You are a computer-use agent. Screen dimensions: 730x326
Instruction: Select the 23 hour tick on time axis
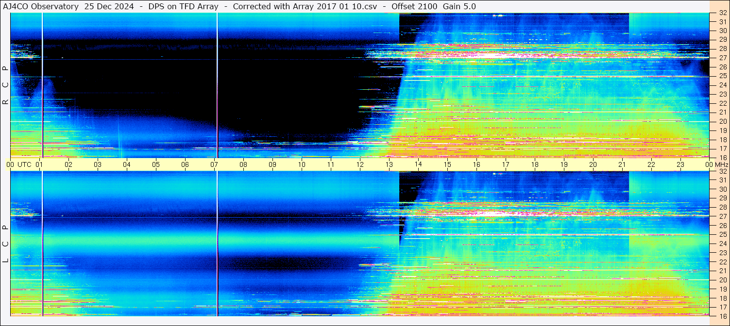tap(680, 164)
